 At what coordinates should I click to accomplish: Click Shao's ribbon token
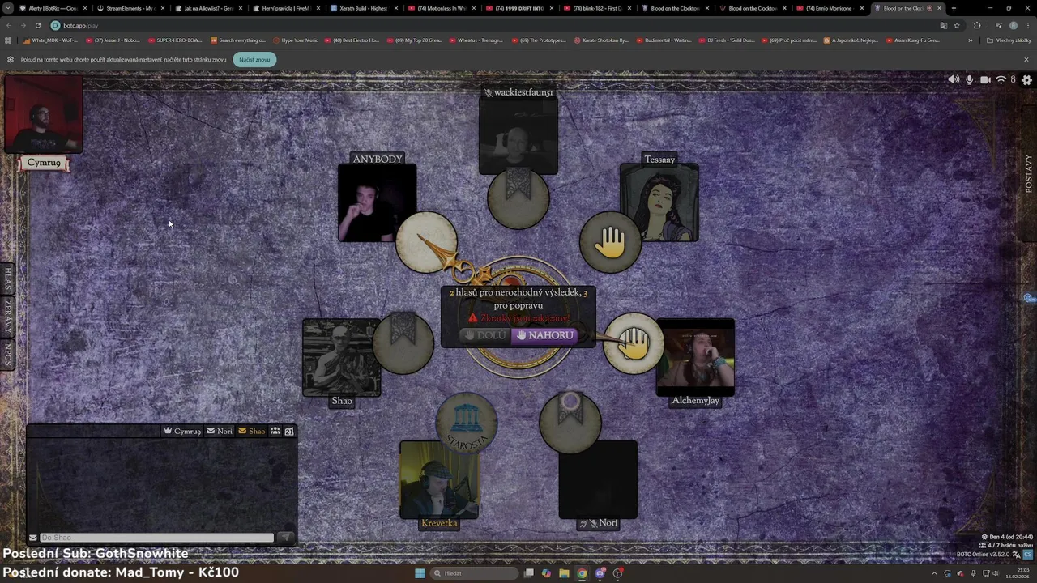click(403, 343)
